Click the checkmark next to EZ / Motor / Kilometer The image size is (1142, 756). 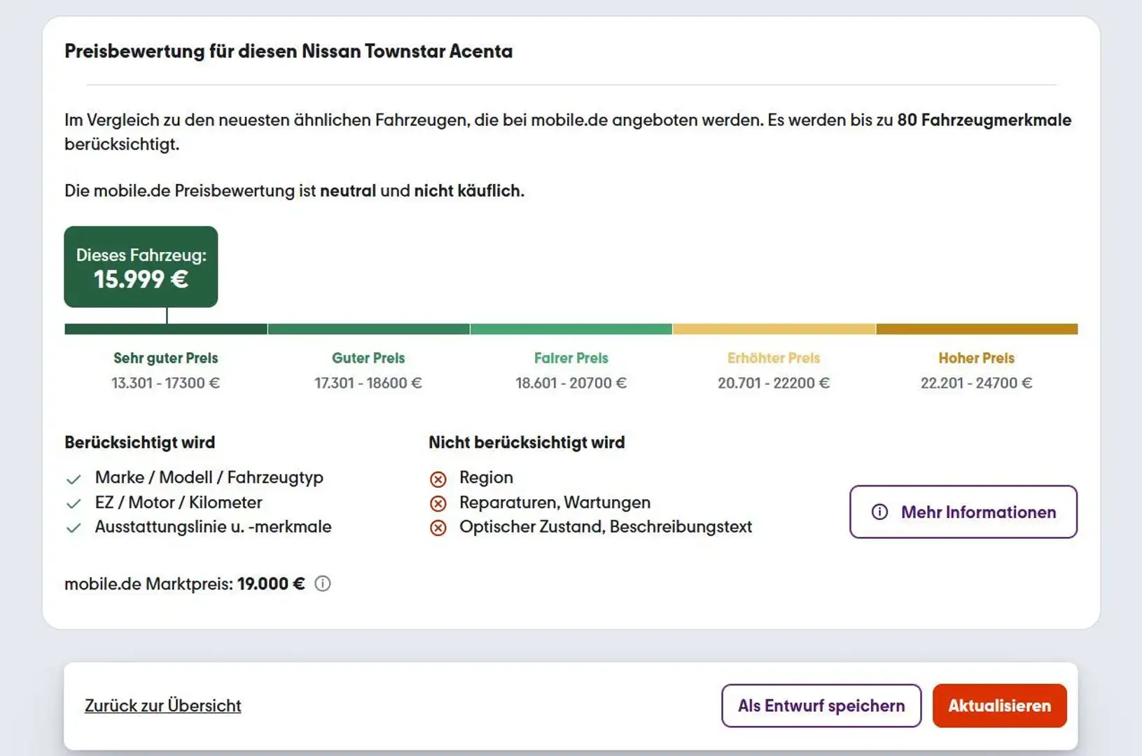pyautogui.click(x=74, y=504)
